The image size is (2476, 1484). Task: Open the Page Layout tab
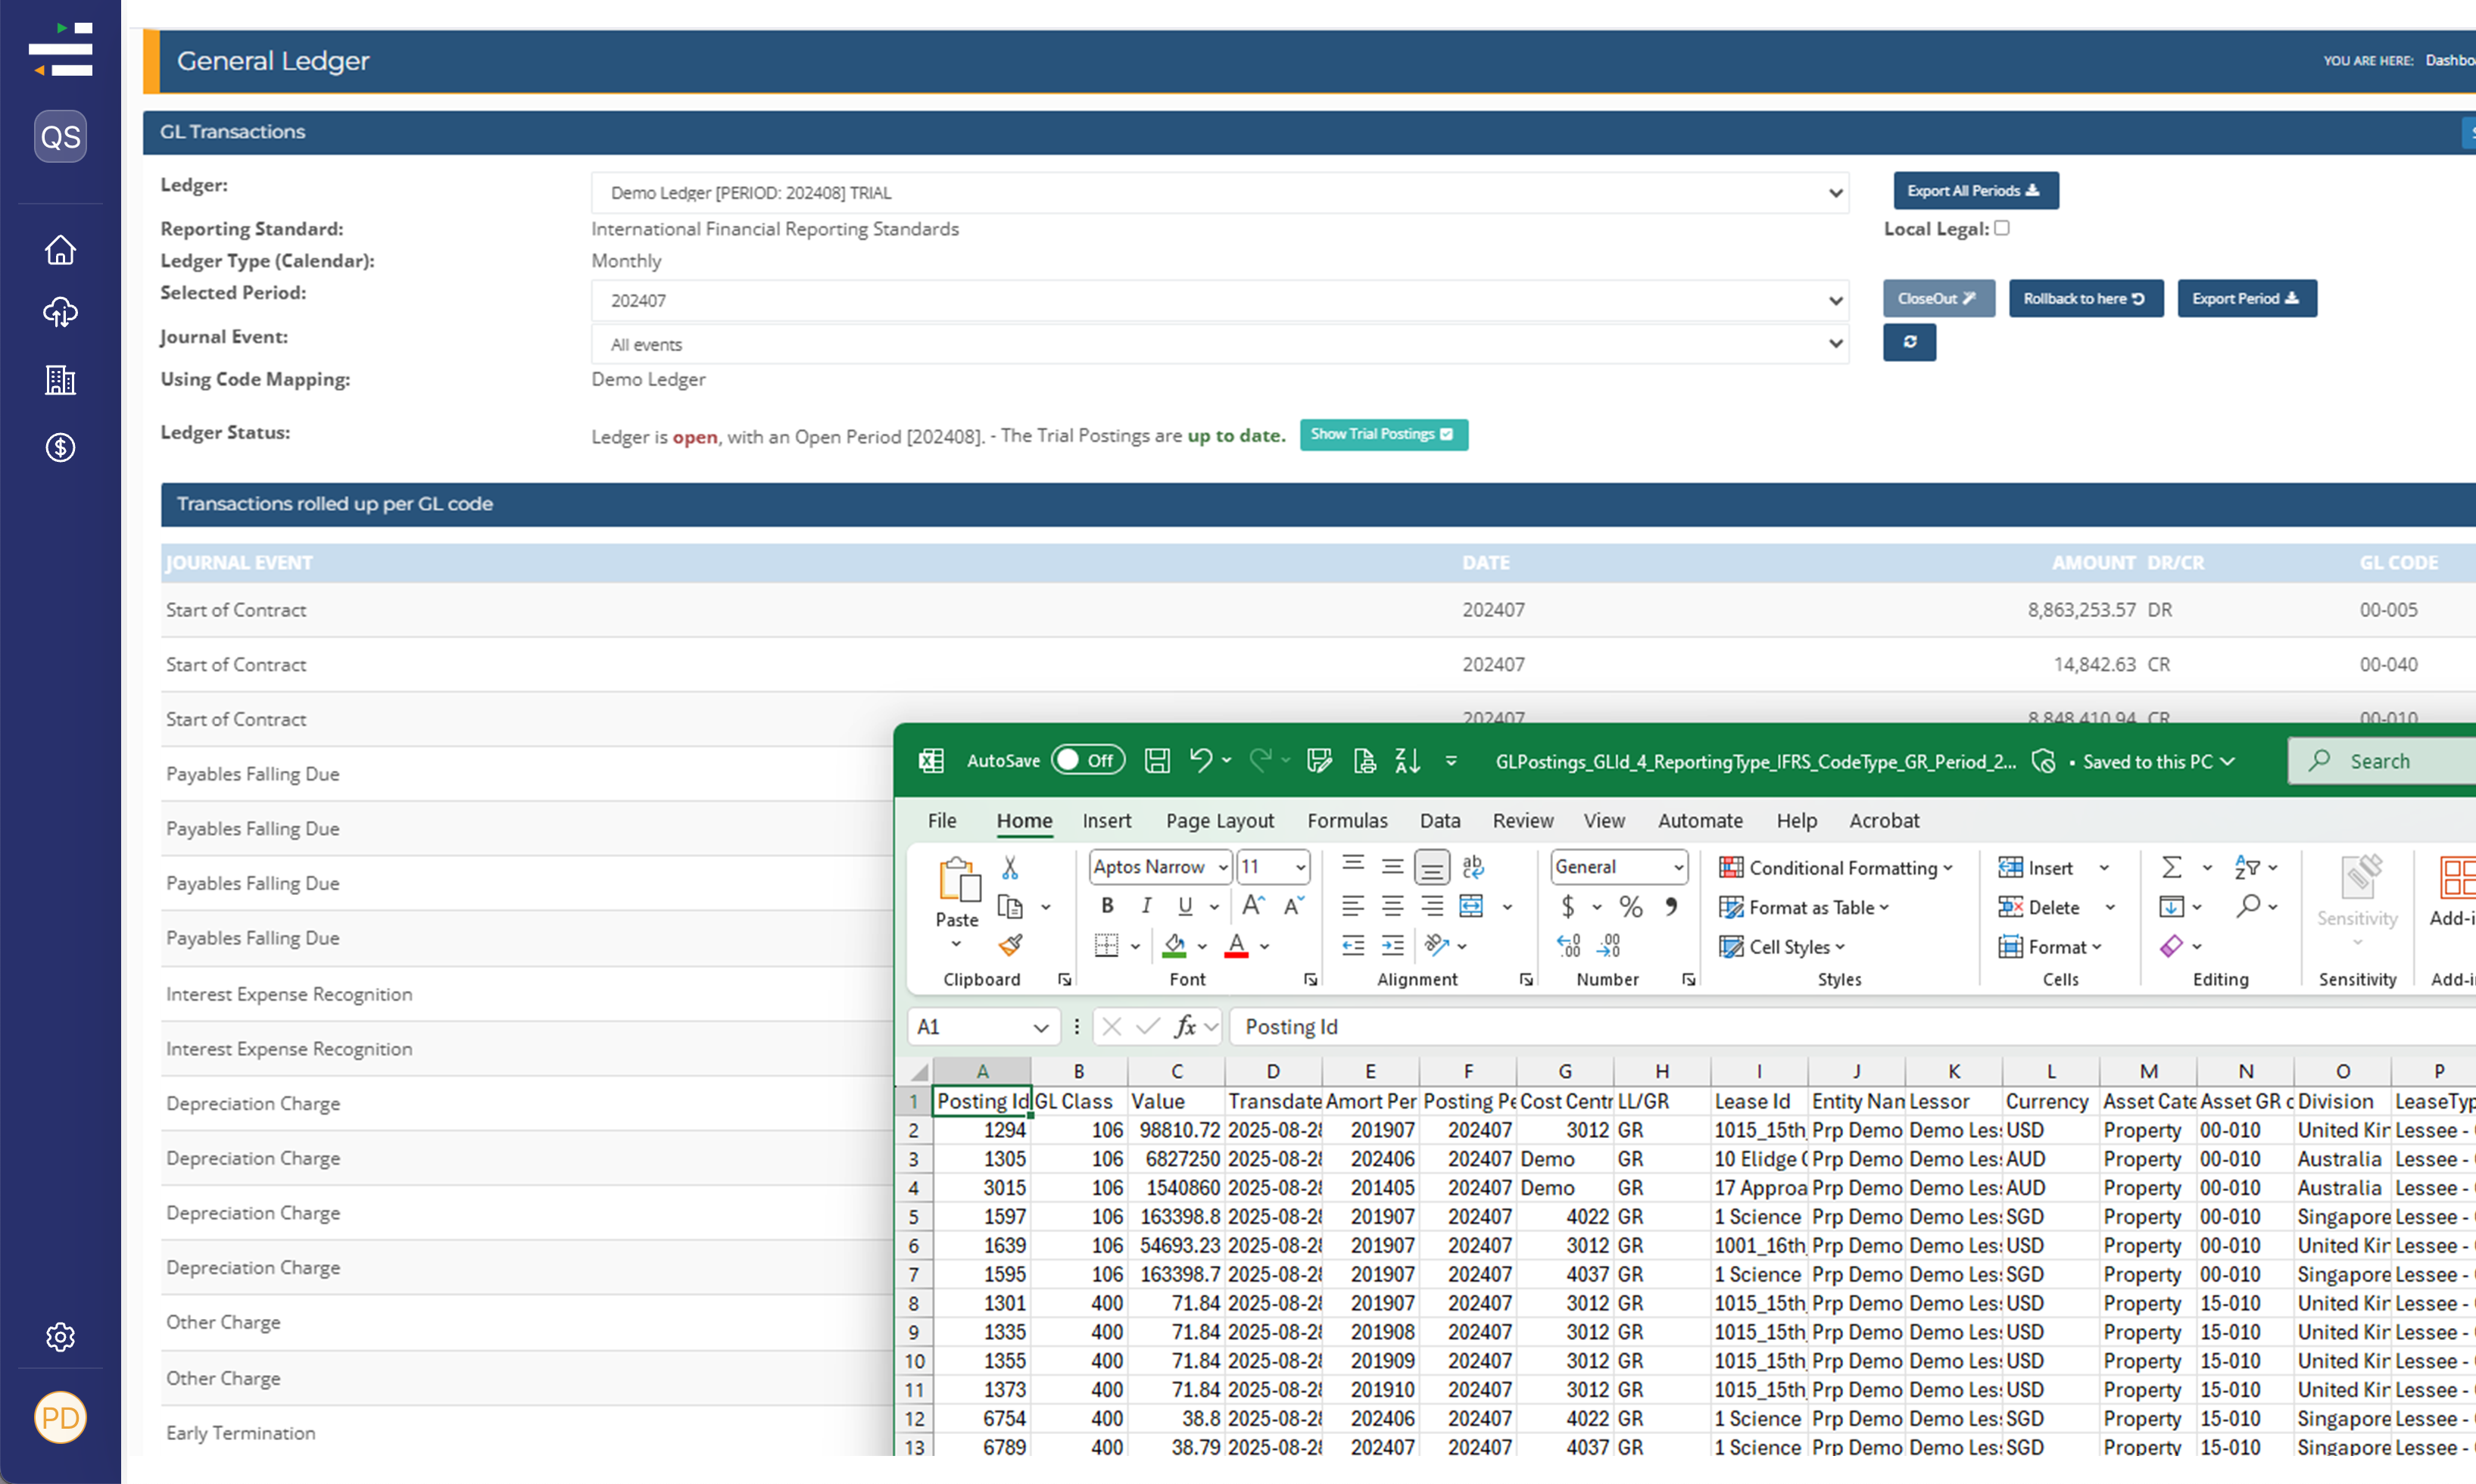[x=1219, y=821]
